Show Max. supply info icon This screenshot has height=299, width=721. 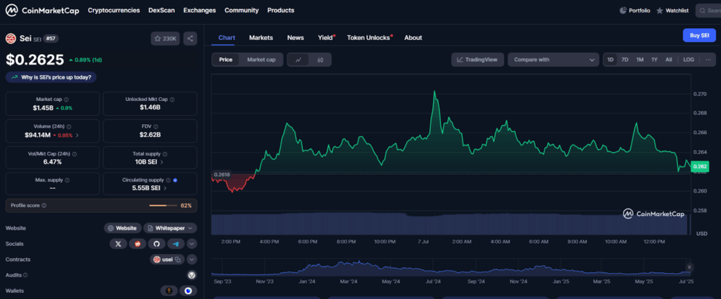pos(67,180)
